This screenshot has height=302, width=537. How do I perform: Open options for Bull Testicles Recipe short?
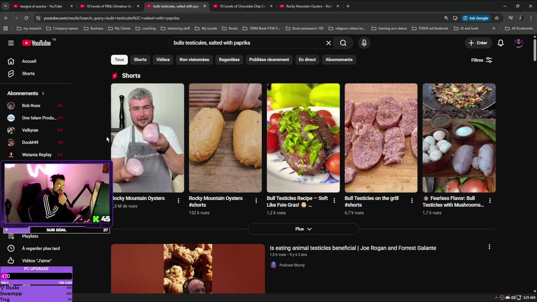coord(334,201)
